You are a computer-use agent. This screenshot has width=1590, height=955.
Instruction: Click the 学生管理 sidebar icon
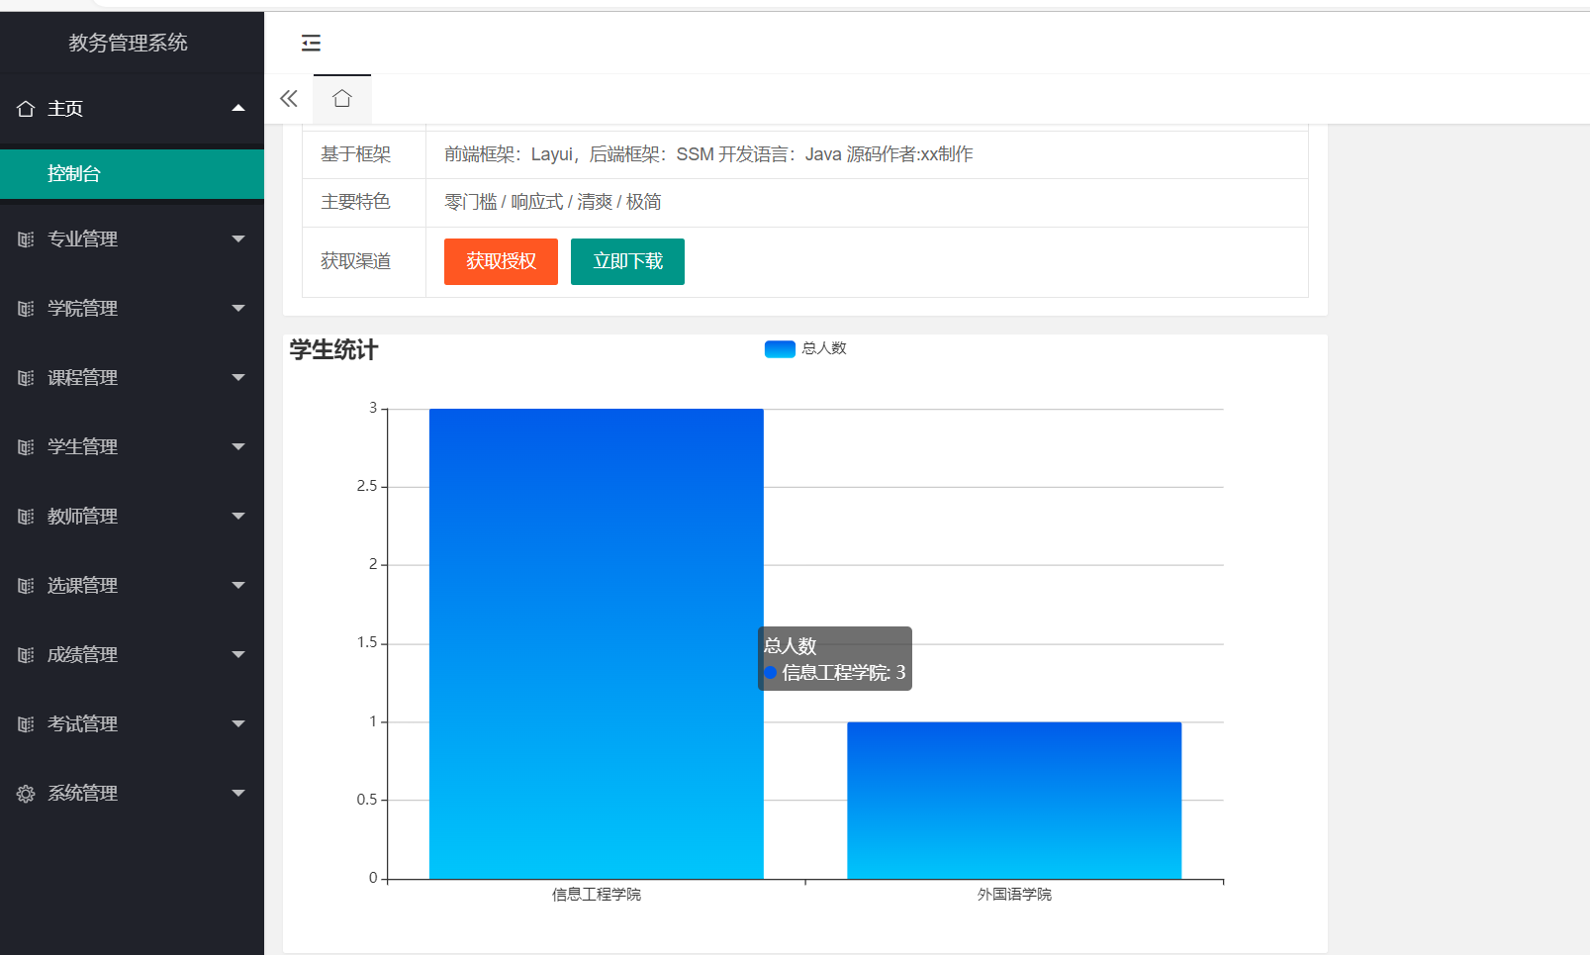pyautogui.click(x=26, y=446)
